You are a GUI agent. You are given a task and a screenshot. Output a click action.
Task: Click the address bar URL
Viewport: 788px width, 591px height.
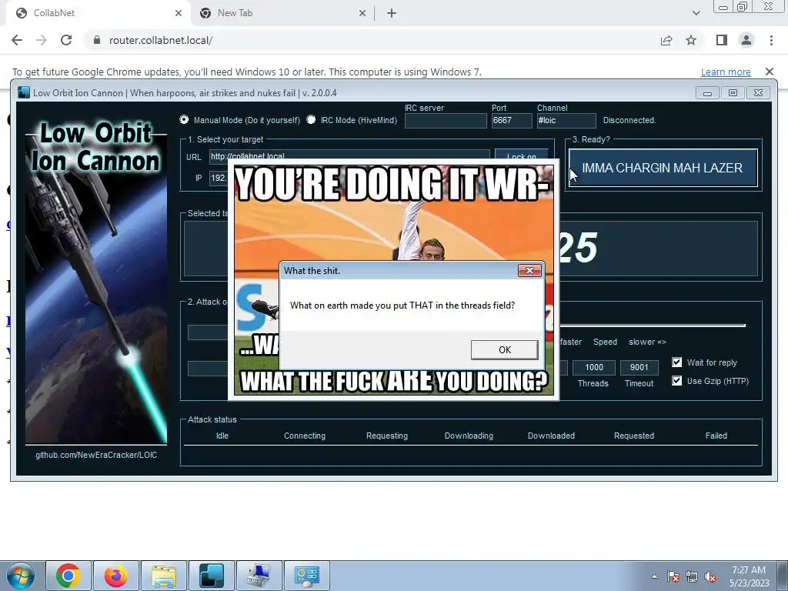[x=161, y=40]
